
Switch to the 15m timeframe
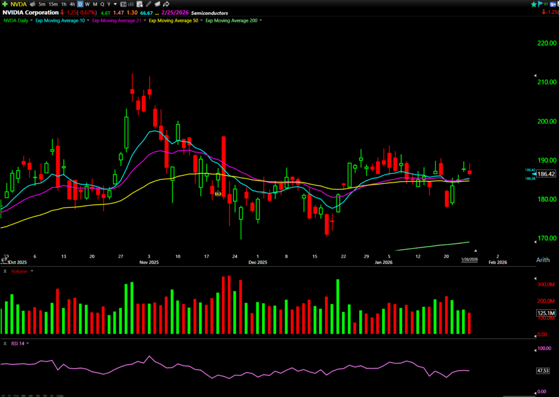coord(53,4)
